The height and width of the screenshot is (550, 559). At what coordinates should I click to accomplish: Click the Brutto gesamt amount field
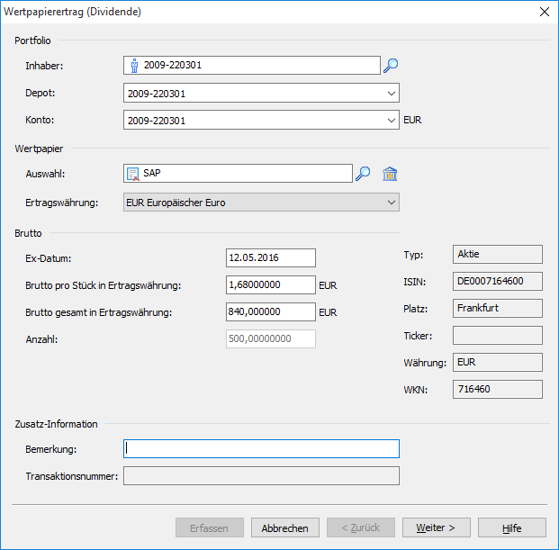[x=270, y=312]
